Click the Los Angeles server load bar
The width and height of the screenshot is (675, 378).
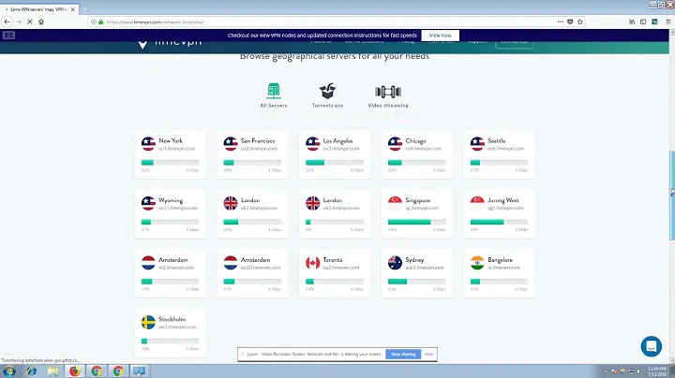335,163
